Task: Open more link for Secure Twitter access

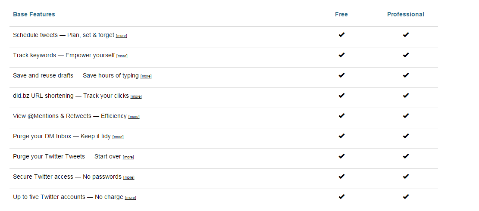Action: click(x=128, y=177)
